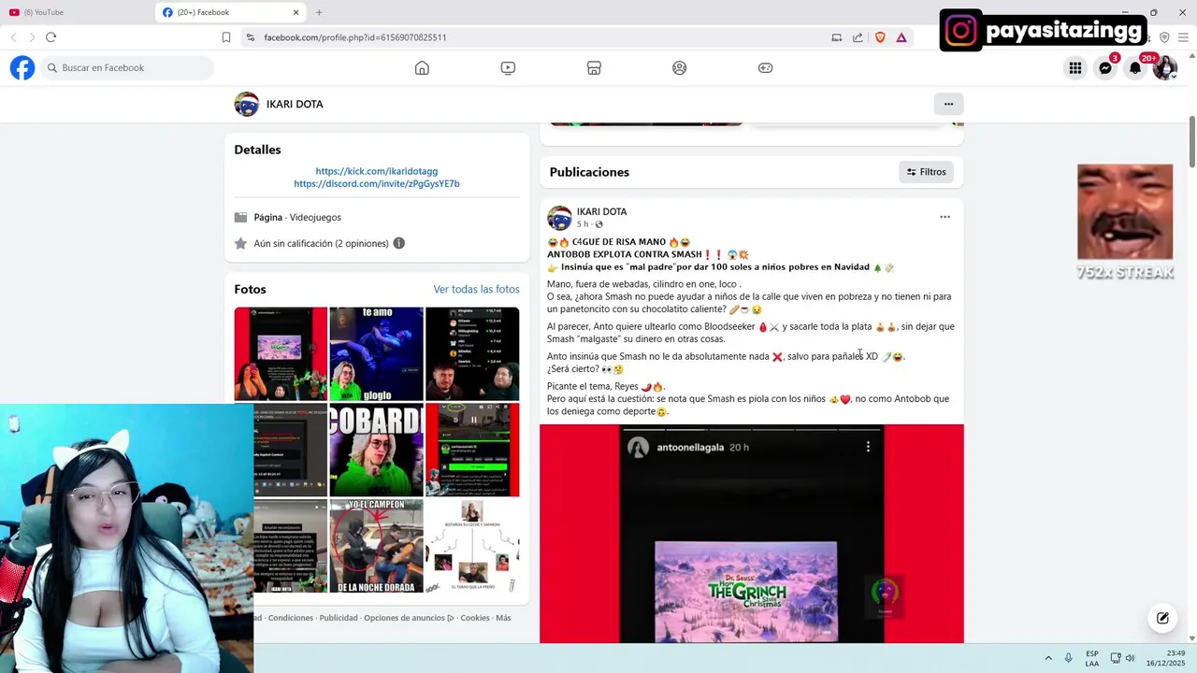Image resolution: width=1197 pixels, height=673 pixels.
Task: Click the story's three-dot menu in image
Action: (868, 447)
